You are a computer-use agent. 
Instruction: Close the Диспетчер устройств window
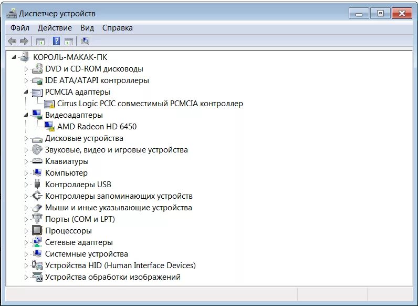coord(402,13)
